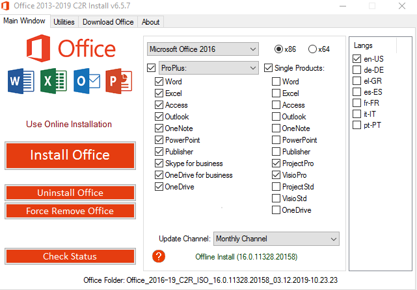Open the About tab
This screenshot has width=417, height=290.
coord(150,22)
